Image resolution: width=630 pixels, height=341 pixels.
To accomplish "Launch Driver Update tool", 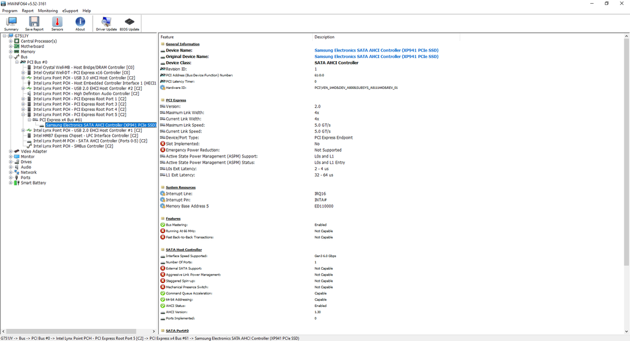I will [106, 24].
